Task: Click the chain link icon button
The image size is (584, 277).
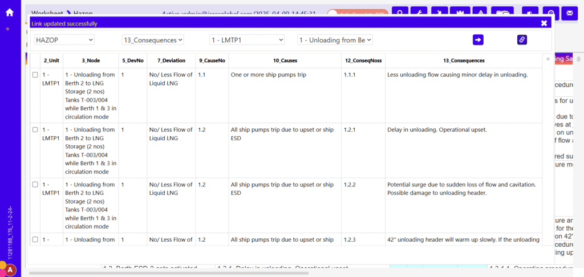Action: coord(522,39)
